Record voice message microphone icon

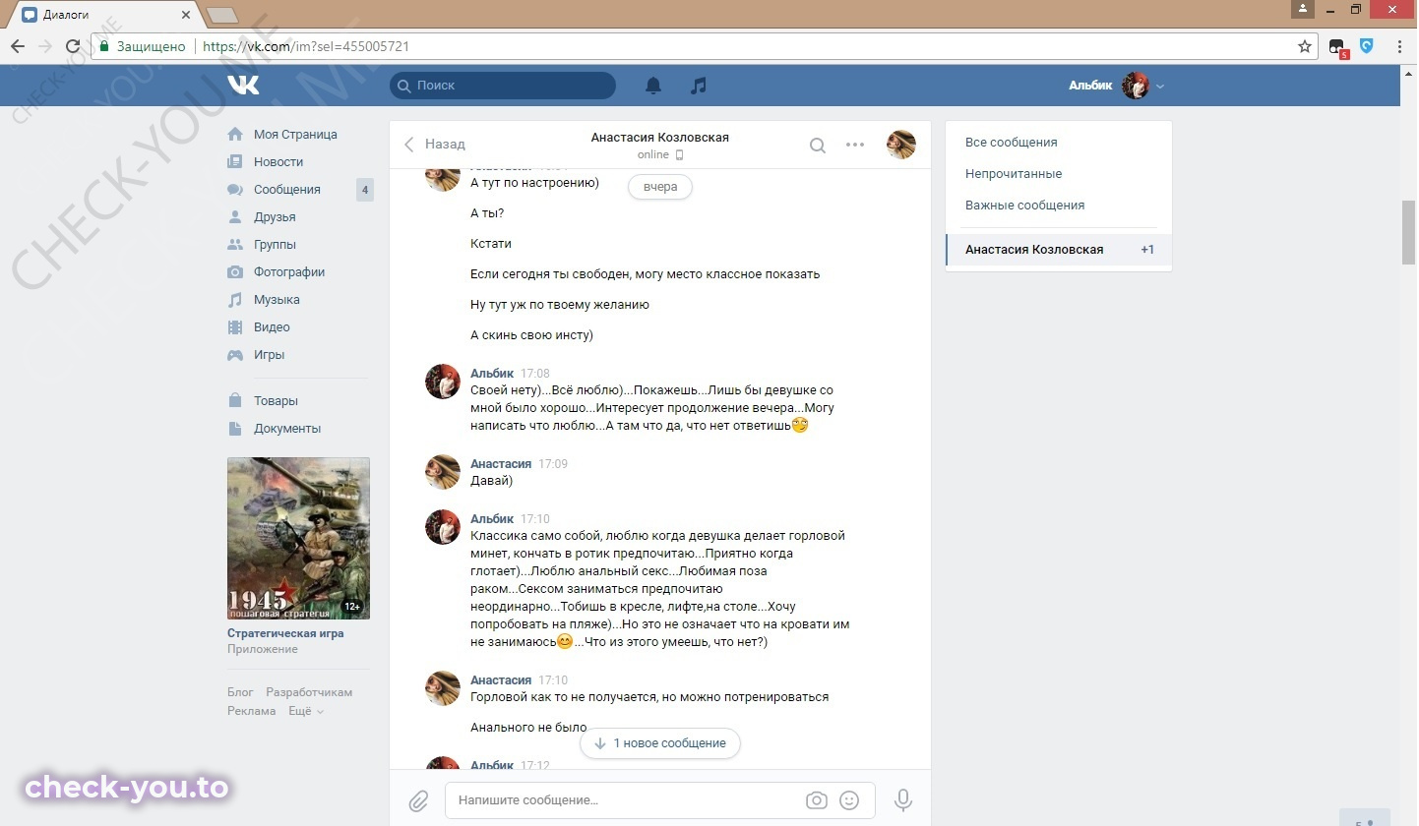[903, 800]
